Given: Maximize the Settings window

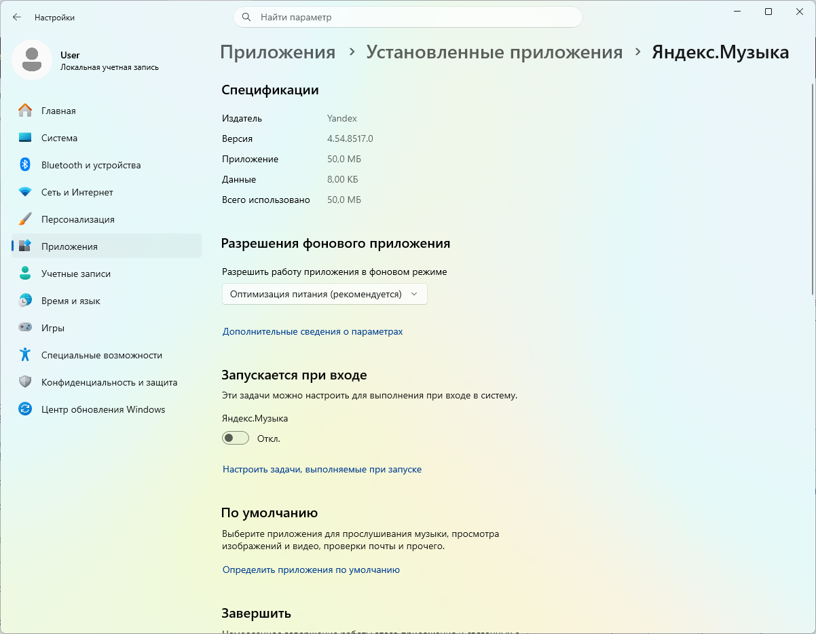Looking at the screenshot, I should point(768,12).
